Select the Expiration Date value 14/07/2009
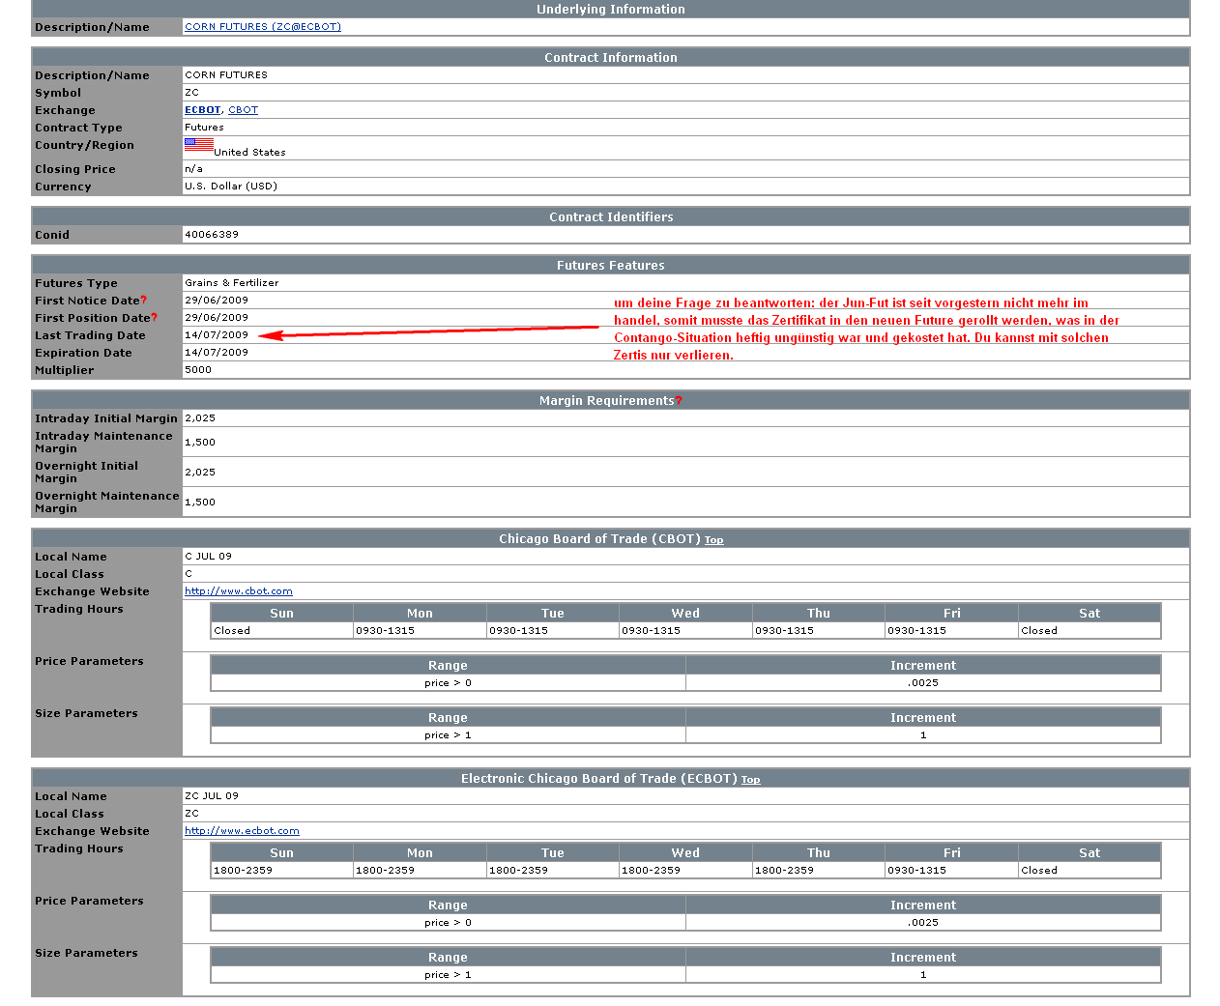Viewport: 1220px width, 1006px height. [x=217, y=353]
